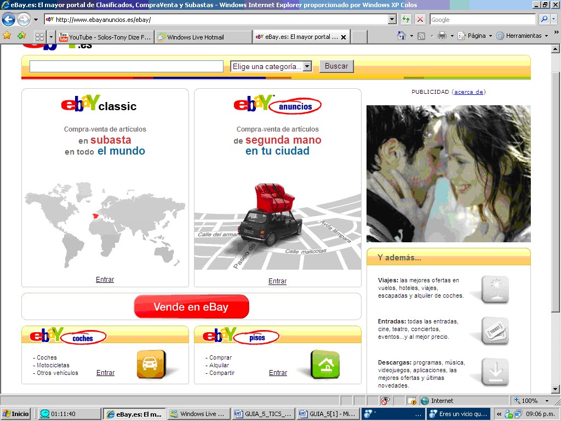
Task: Click the Buscar button
Action: [x=336, y=66]
